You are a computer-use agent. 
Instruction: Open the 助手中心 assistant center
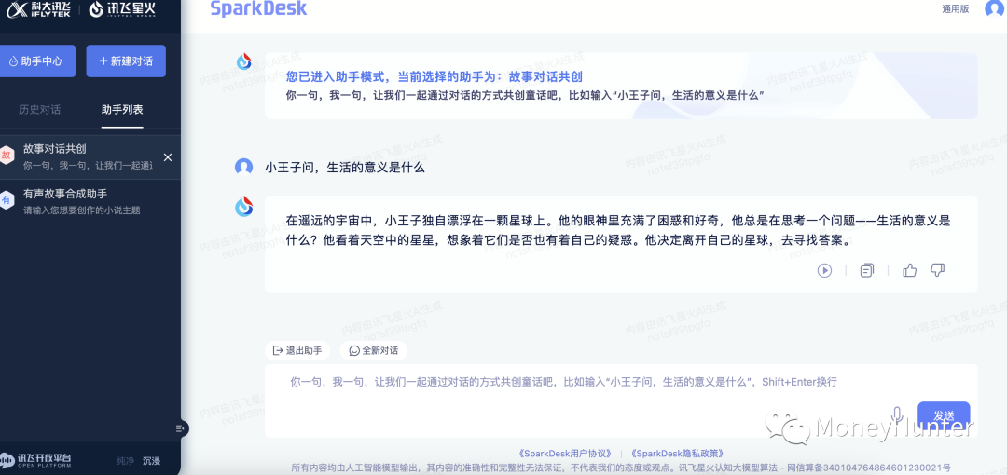(36, 61)
